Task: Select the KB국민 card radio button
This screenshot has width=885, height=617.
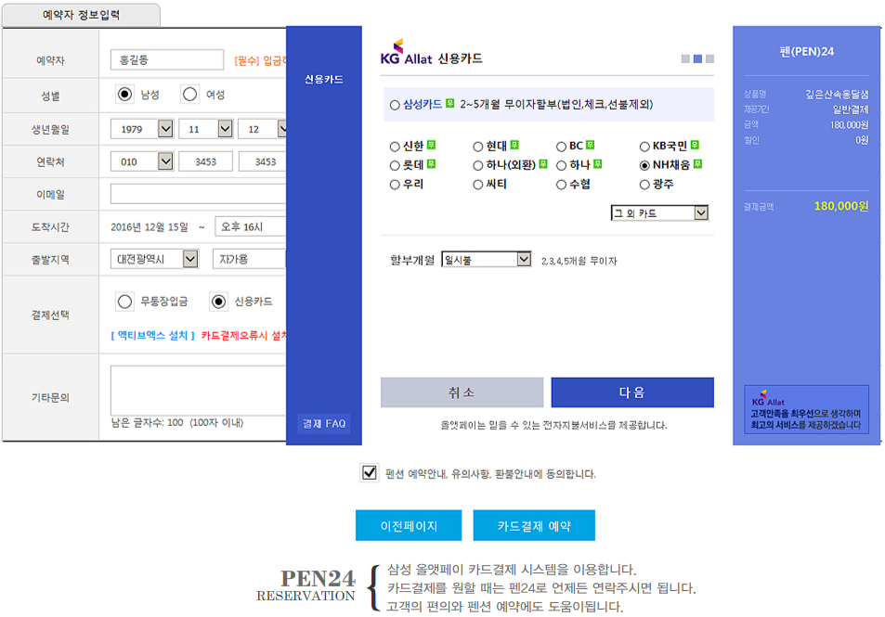Action: (644, 147)
